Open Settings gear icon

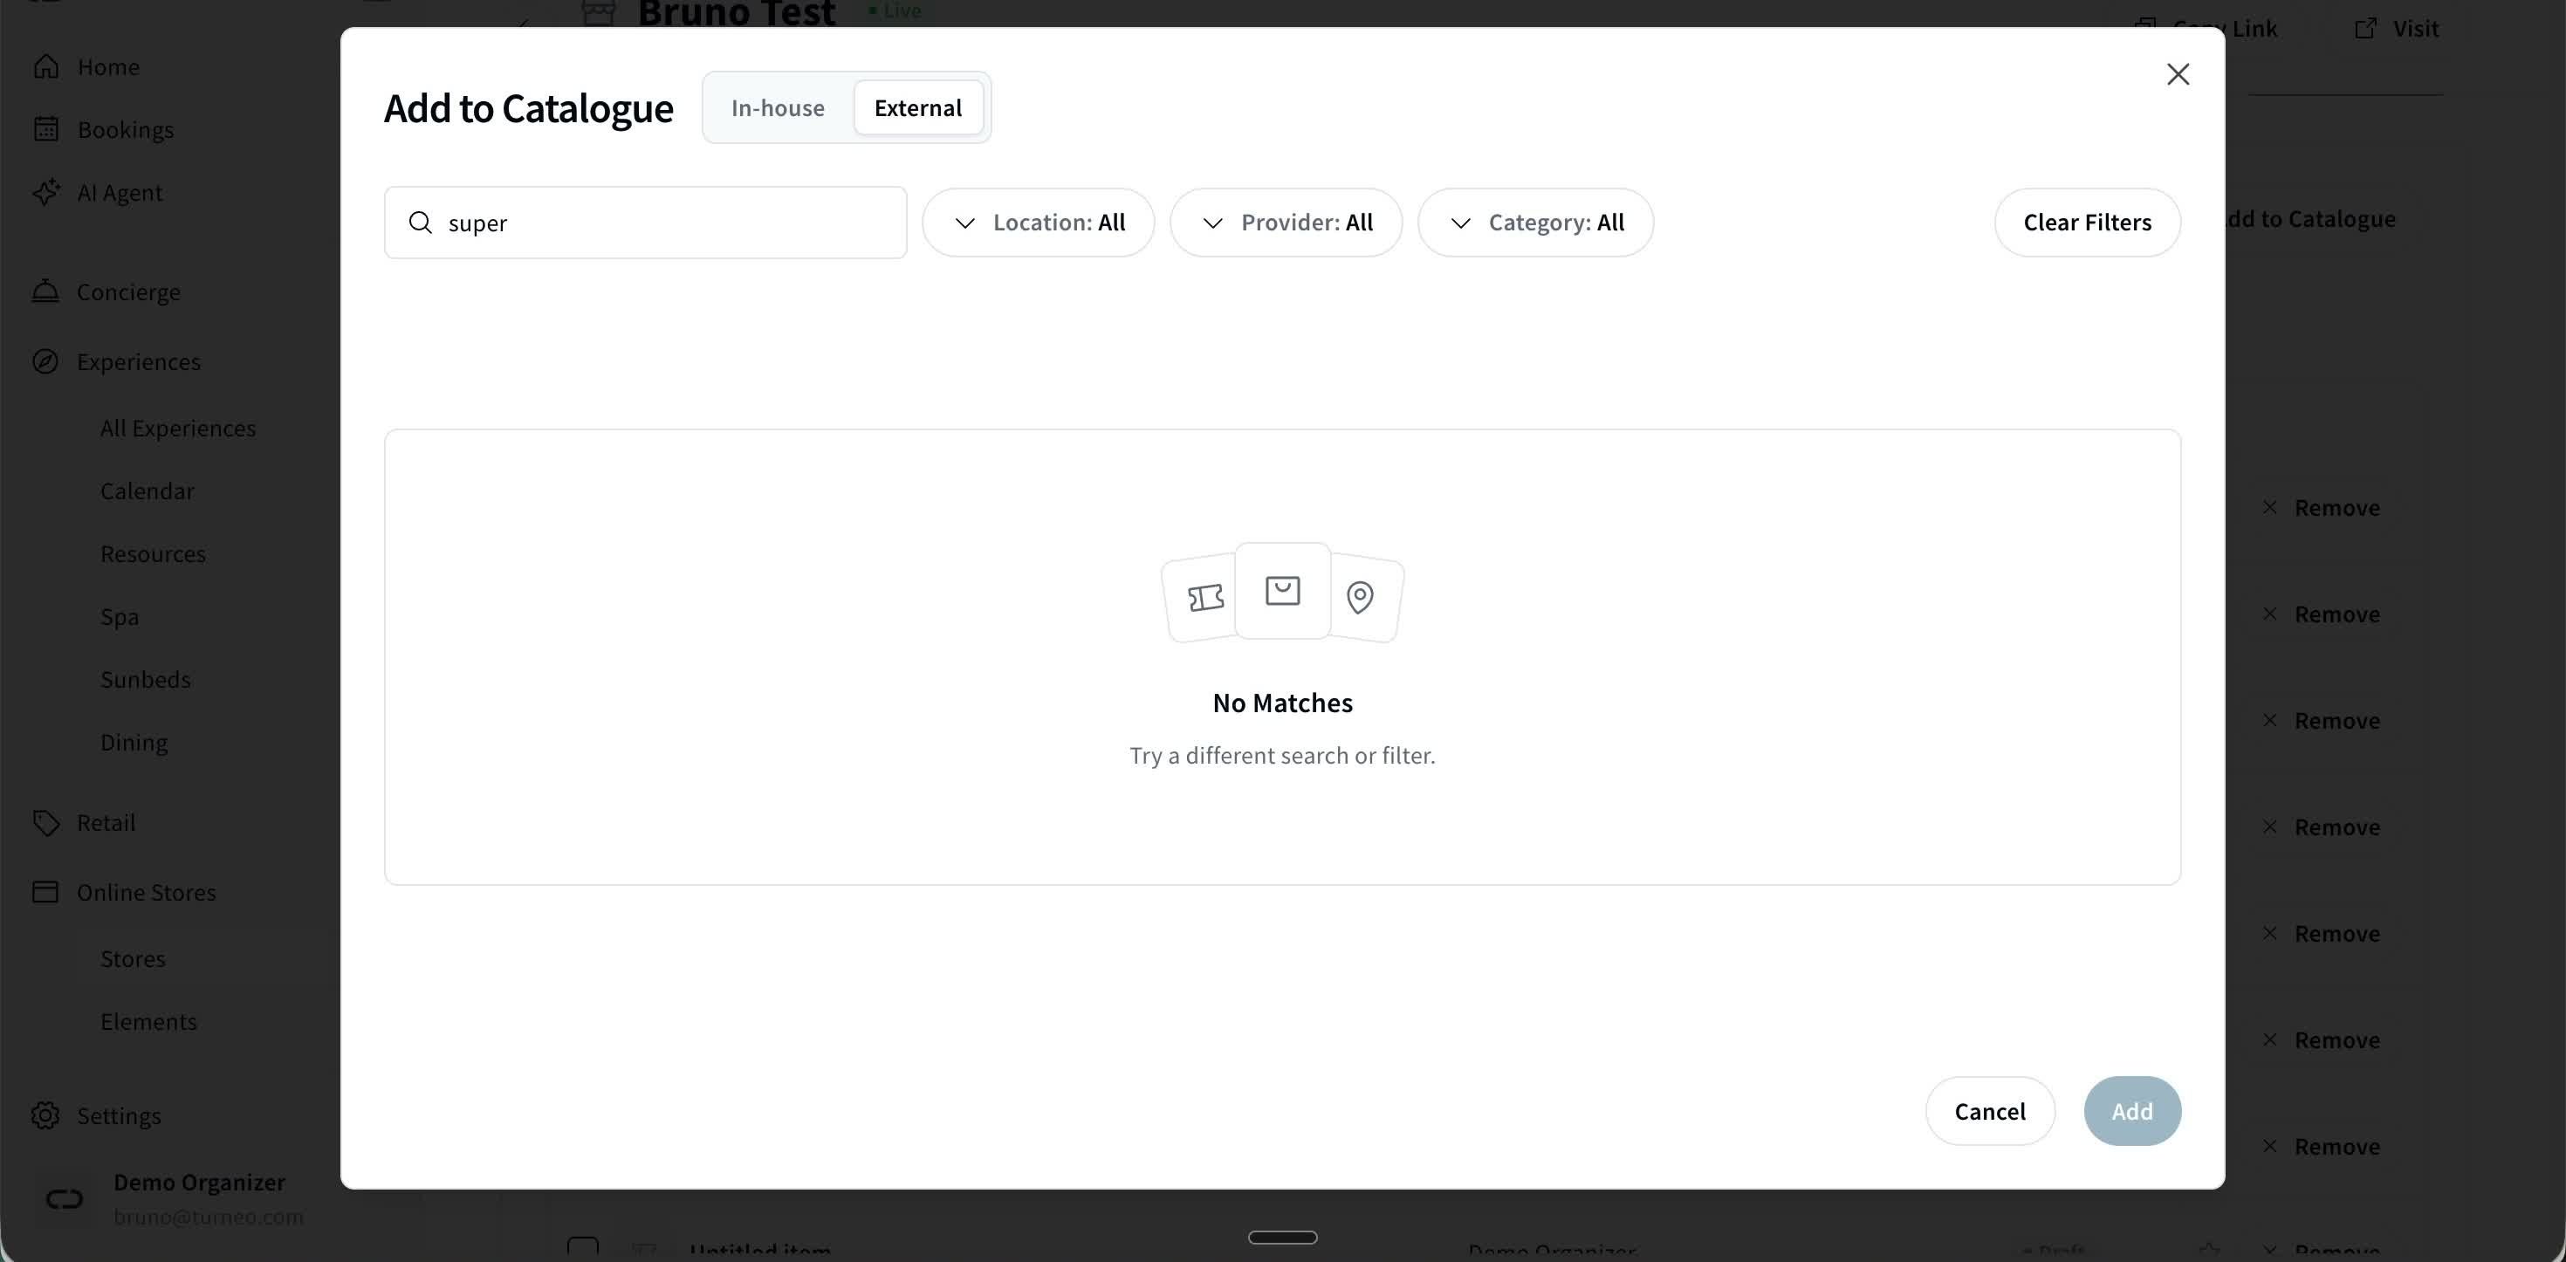[x=45, y=1115]
